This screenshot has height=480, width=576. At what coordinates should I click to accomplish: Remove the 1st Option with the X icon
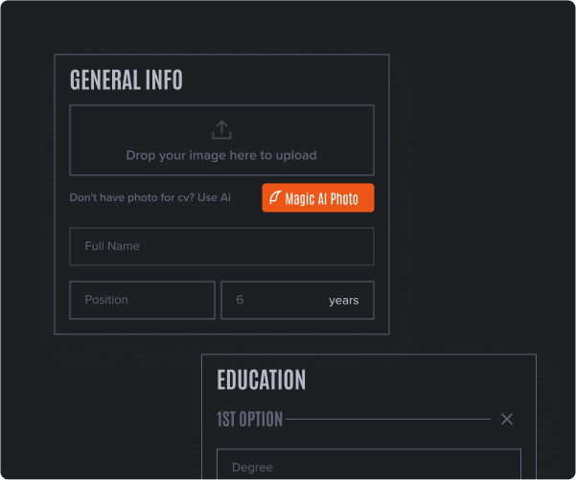tap(507, 419)
